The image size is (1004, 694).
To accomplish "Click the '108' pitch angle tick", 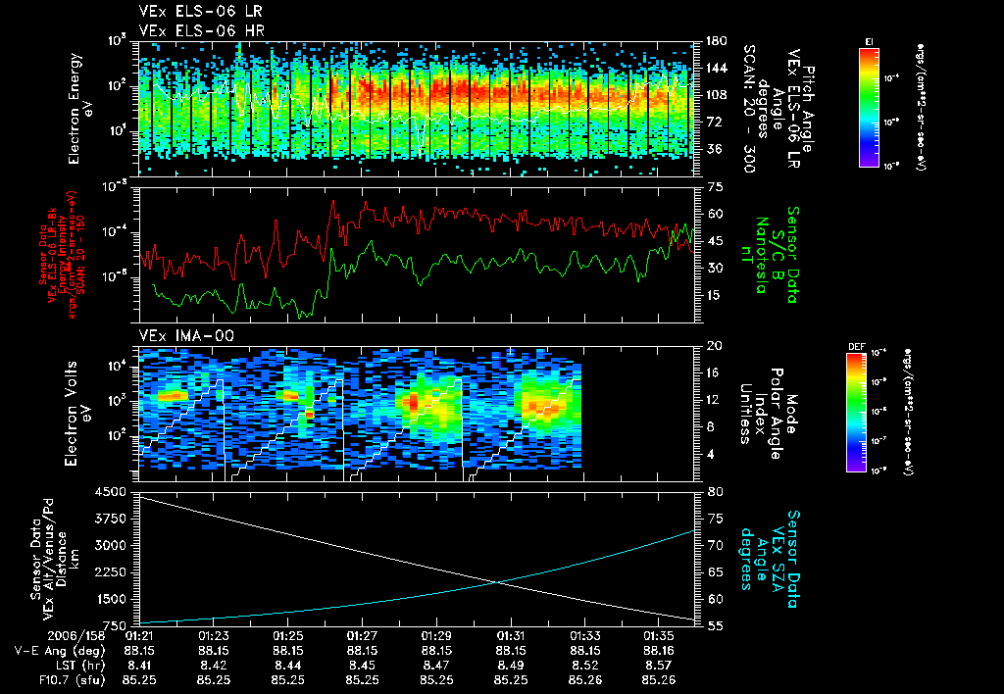I will click(717, 95).
